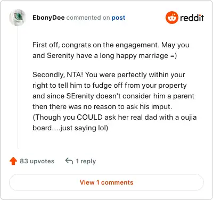Image resolution: width=213 pixels, height=200 pixels.
Task: Click the 'Secondly, NTA!' sentence
Action: [57, 74]
